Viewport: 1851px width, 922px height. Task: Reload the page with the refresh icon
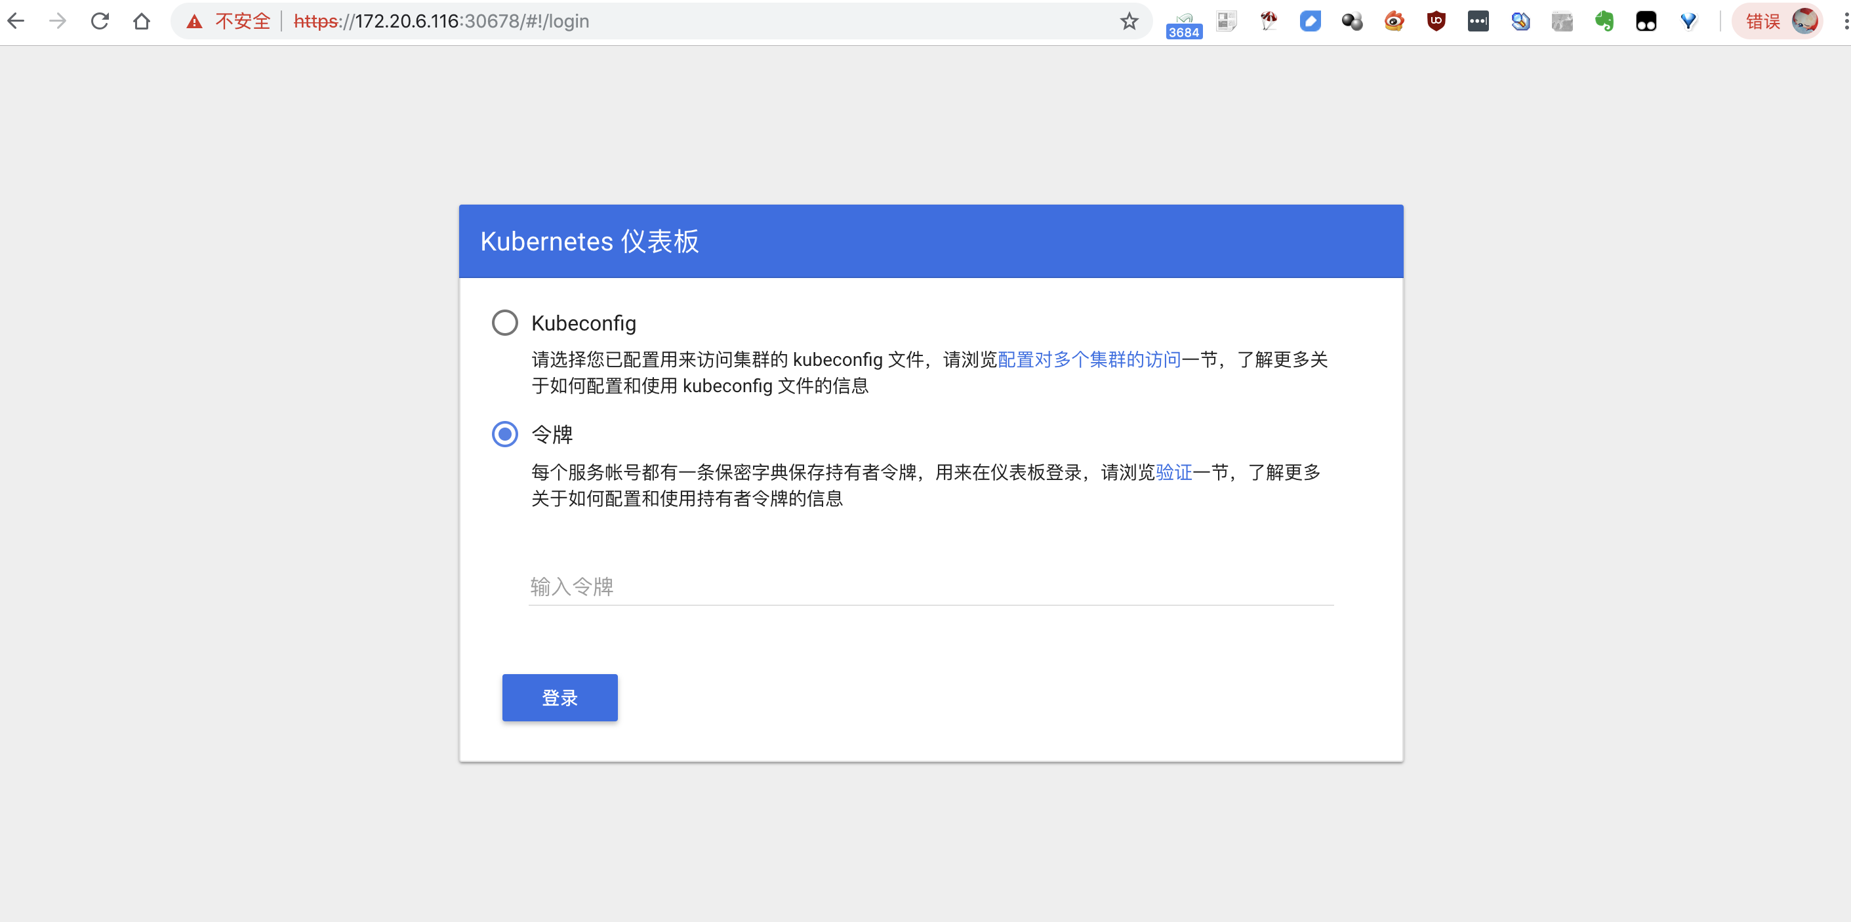[x=100, y=21]
